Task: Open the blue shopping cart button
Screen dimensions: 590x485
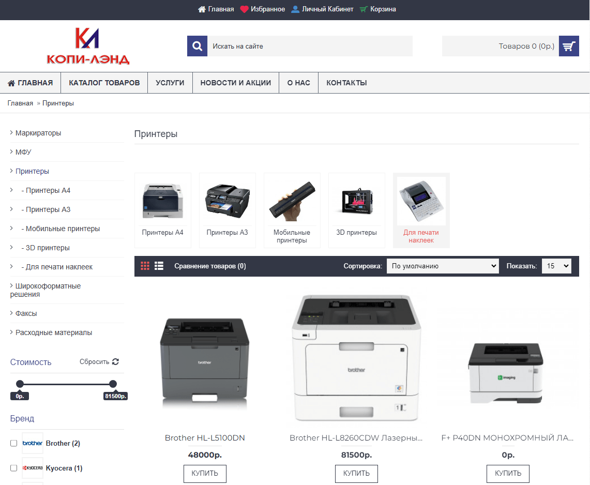Action: [569, 46]
